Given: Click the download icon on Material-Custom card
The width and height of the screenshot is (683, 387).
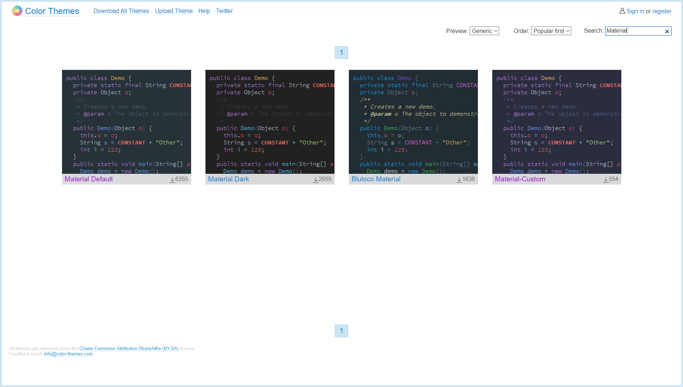Looking at the screenshot, I should click(x=606, y=180).
